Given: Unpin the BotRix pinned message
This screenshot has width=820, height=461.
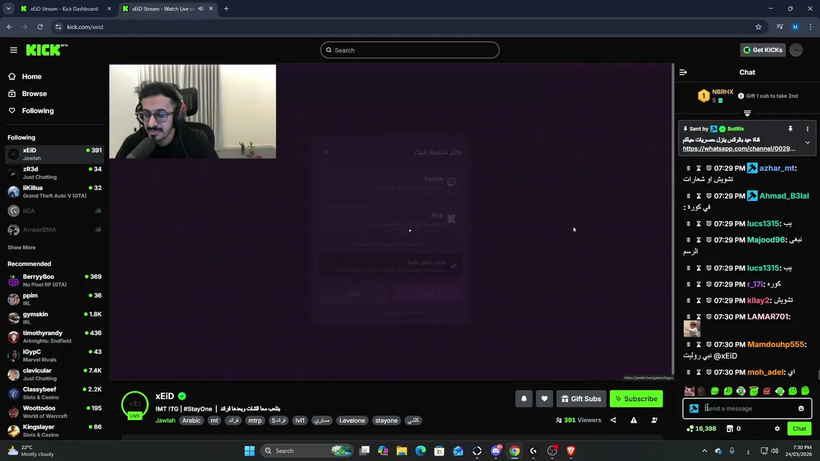Looking at the screenshot, I should 791,129.
